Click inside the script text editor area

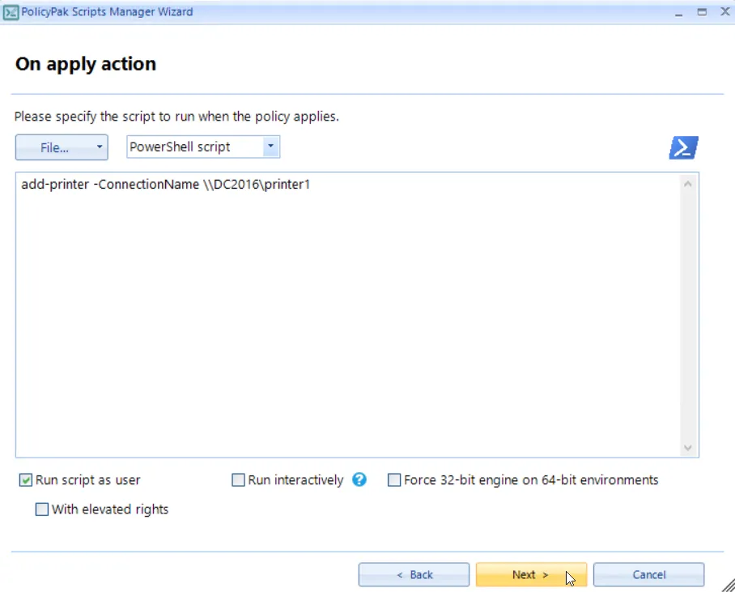coord(349,315)
